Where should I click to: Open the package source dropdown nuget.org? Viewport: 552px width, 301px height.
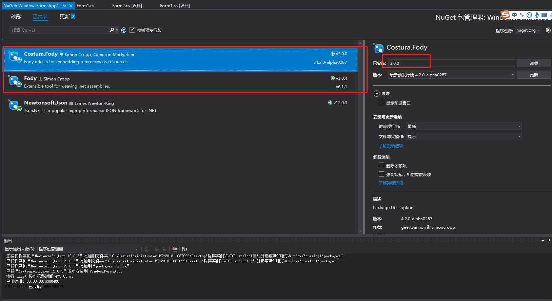[x=528, y=30]
